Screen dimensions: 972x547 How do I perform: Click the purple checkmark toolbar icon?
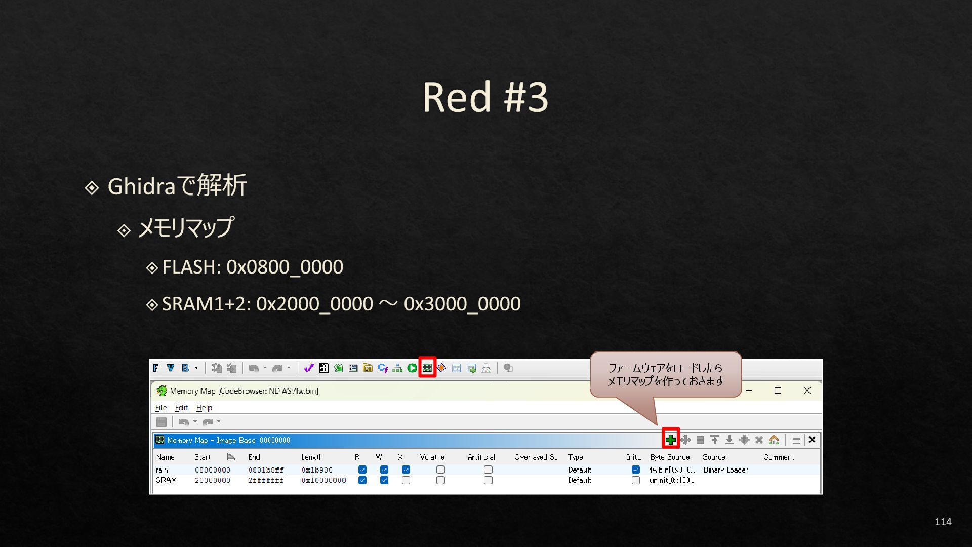pyautogui.click(x=309, y=368)
